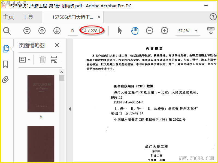Go to next page arrow
Image resolution: width=218 pixels, height=163 pixels.
pyautogui.click(x=57, y=31)
